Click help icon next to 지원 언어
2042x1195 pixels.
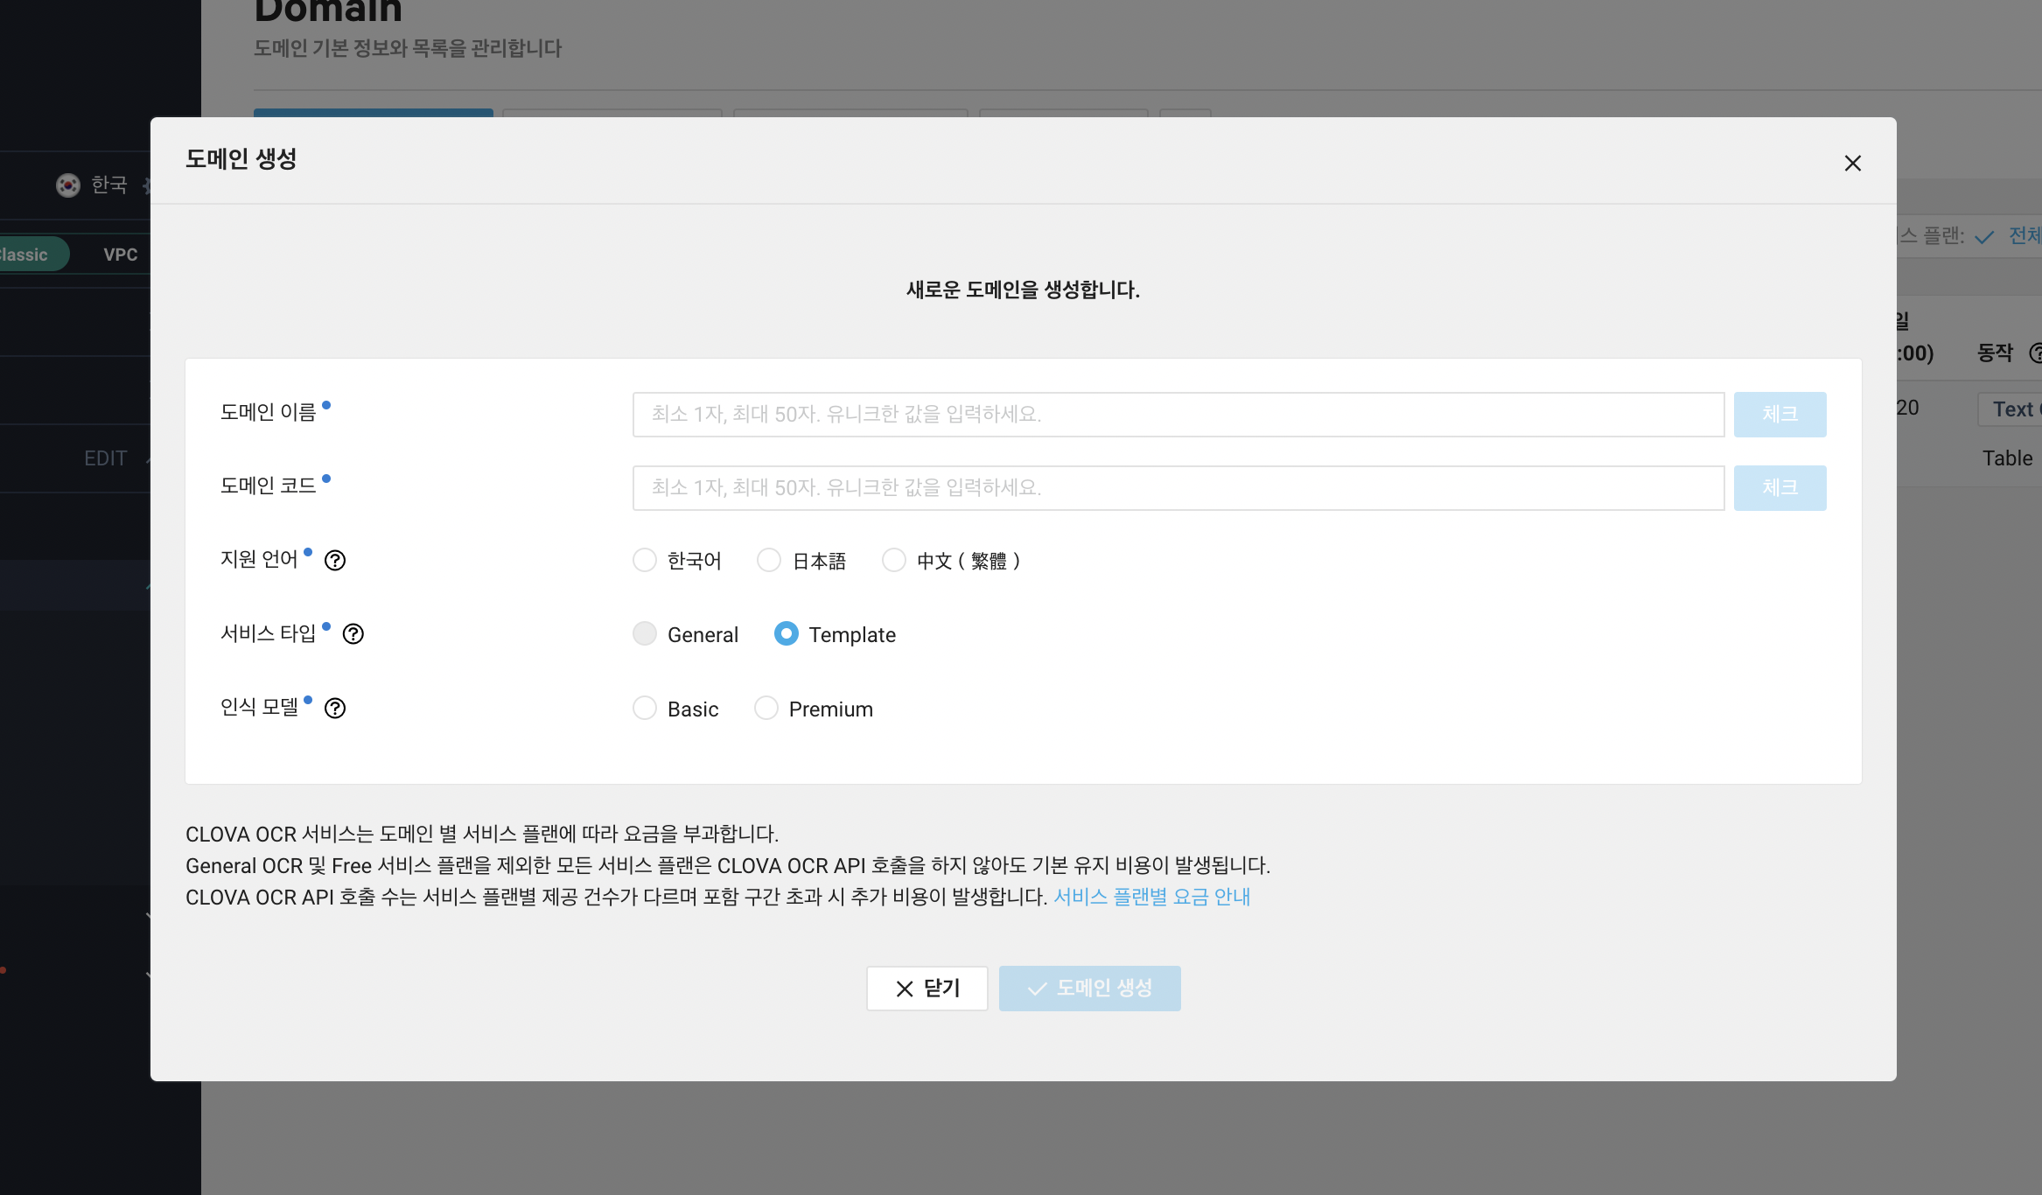point(335,561)
